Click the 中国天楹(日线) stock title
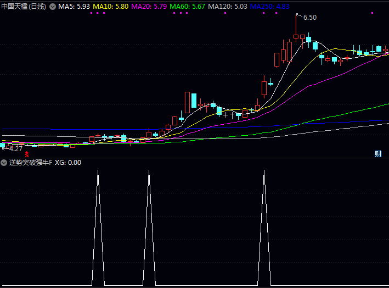Image resolution: width=389 pixels, height=288 pixels. [x=24, y=7]
